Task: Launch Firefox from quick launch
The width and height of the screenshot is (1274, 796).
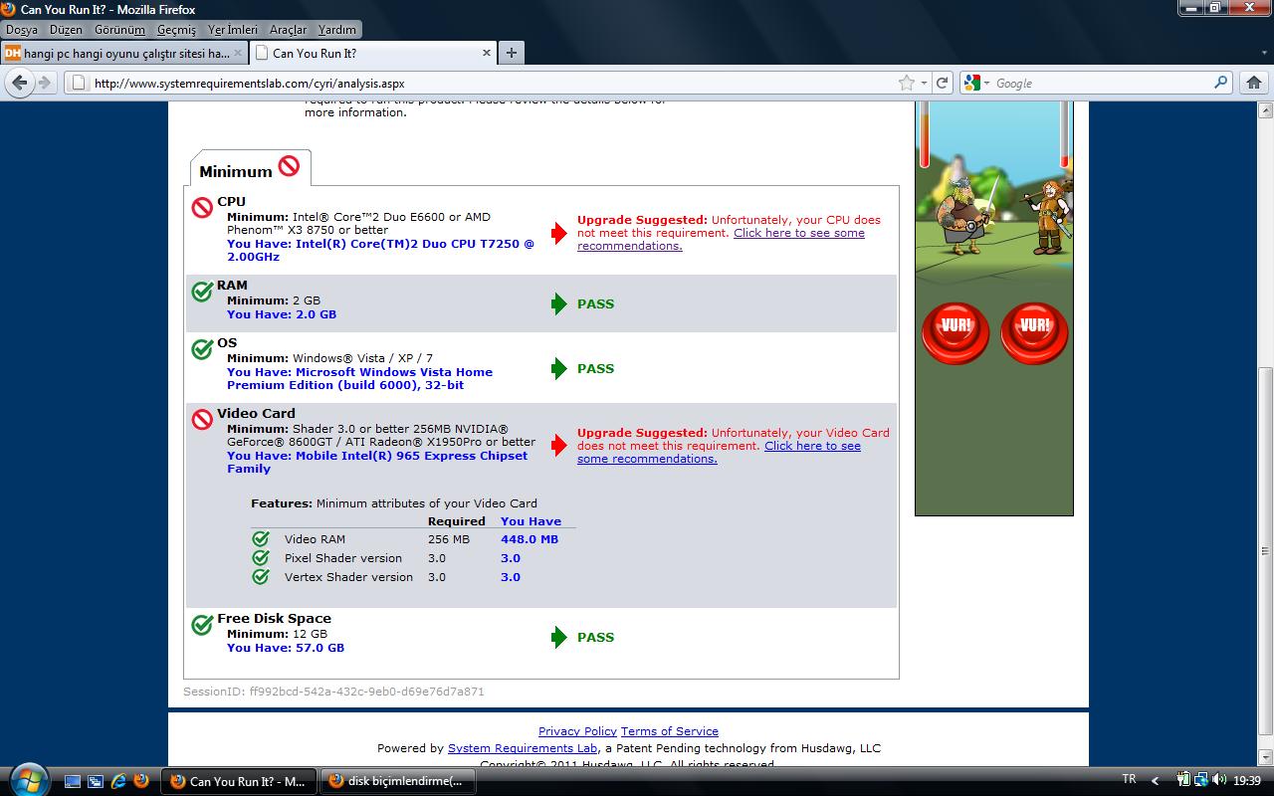Action: (140, 781)
